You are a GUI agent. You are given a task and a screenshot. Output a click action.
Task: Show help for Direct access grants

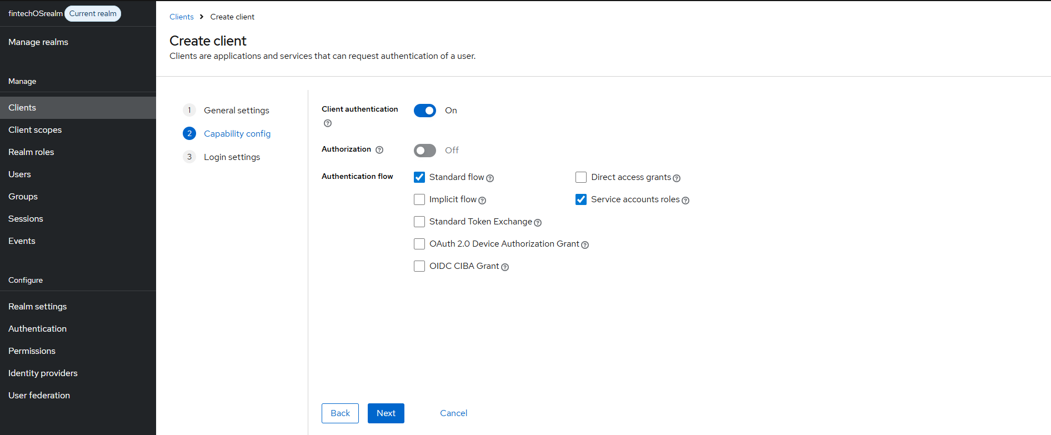[677, 178]
